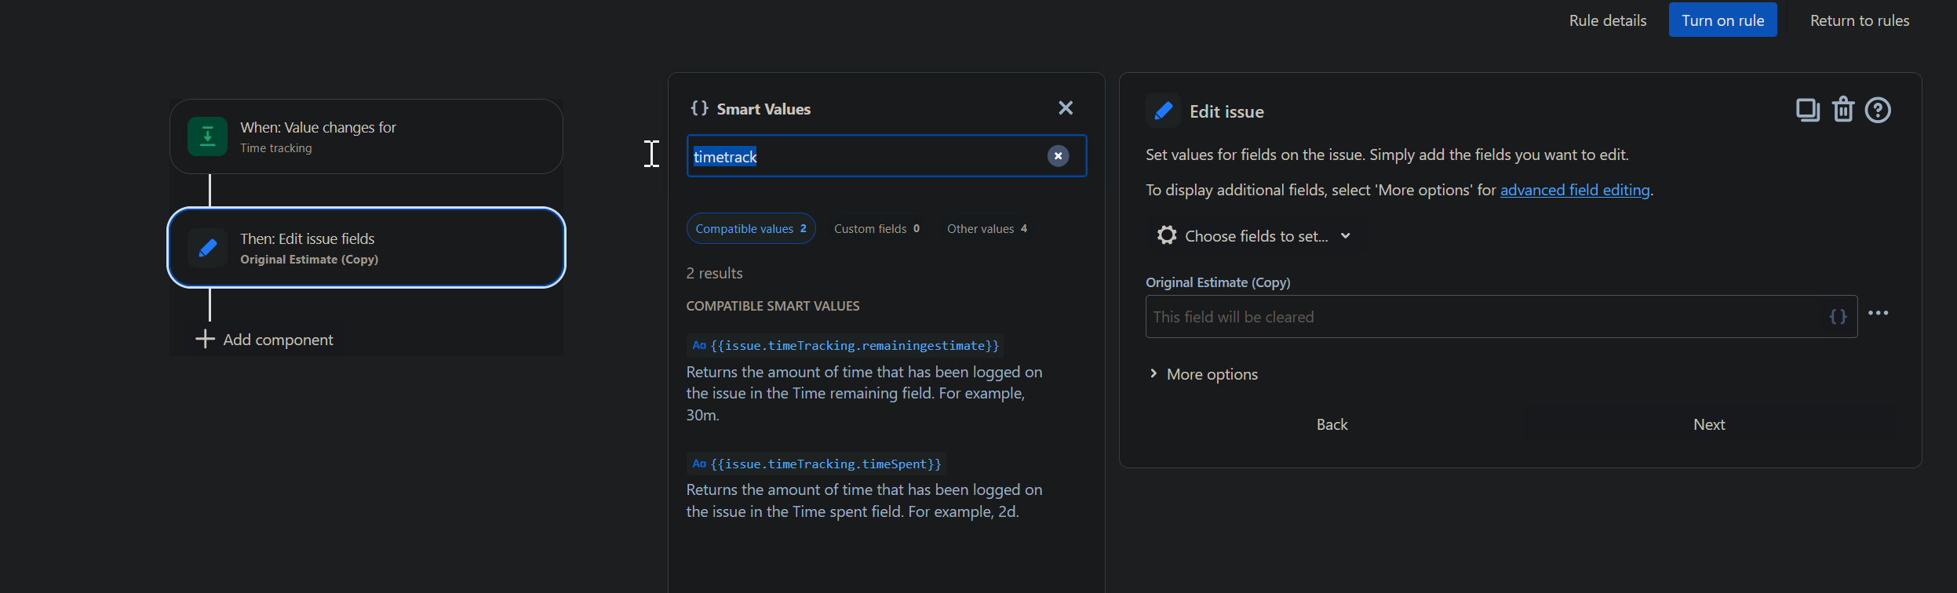Click the Next button
This screenshot has width=1957, height=593.
tap(1708, 424)
